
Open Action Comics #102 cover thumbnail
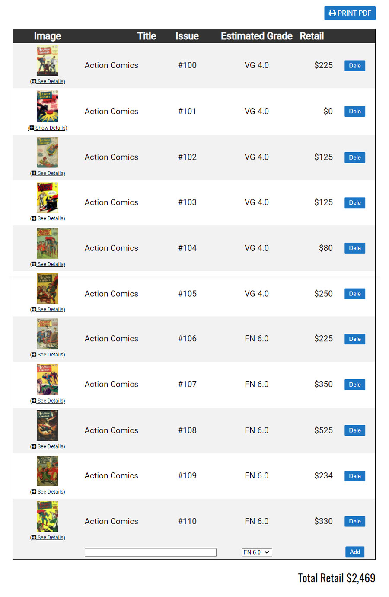point(48,152)
